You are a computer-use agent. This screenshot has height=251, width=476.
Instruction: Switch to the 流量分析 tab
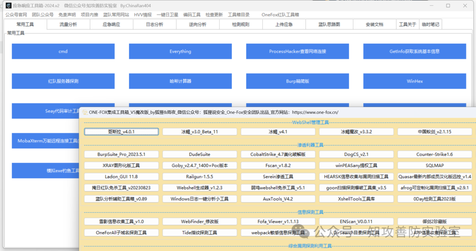click(x=68, y=24)
